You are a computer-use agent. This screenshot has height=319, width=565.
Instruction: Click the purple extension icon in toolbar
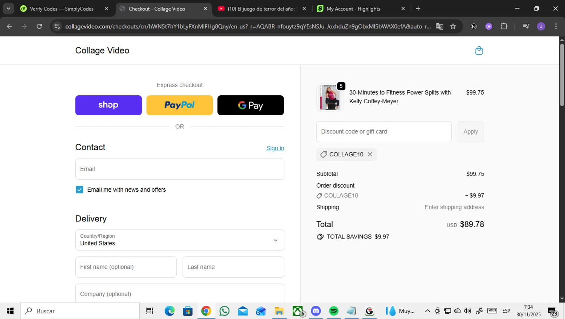[489, 26]
